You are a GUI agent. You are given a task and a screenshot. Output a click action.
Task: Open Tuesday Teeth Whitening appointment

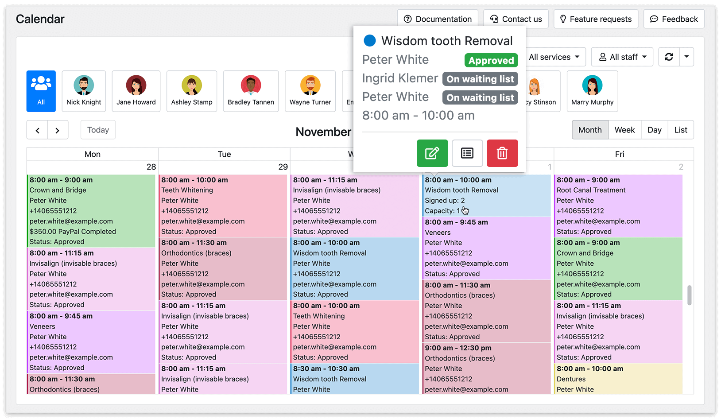(223, 206)
